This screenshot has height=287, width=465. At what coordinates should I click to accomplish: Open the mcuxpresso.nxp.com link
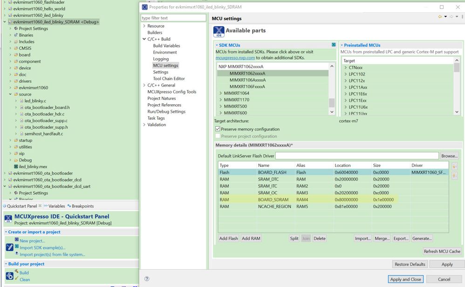click(235, 58)
